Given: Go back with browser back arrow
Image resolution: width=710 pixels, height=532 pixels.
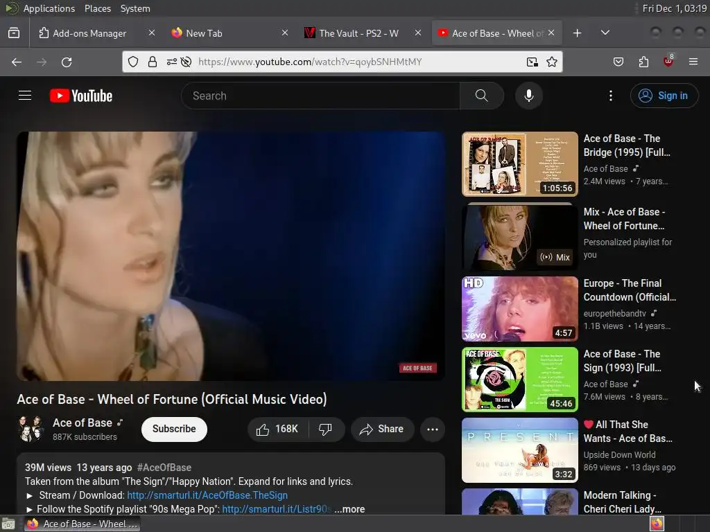Looking at the screenshot, I should pyautogui.click(x=17, y=62).
